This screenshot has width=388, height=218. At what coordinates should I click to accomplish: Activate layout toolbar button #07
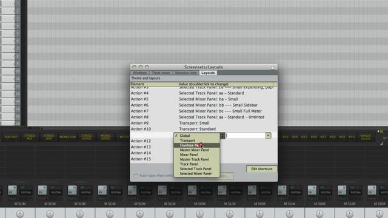coord(323,137)
